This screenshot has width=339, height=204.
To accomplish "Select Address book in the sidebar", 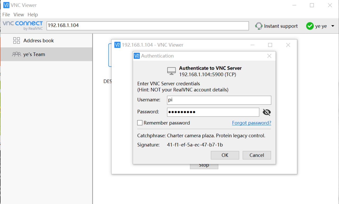I will point(46,41).
